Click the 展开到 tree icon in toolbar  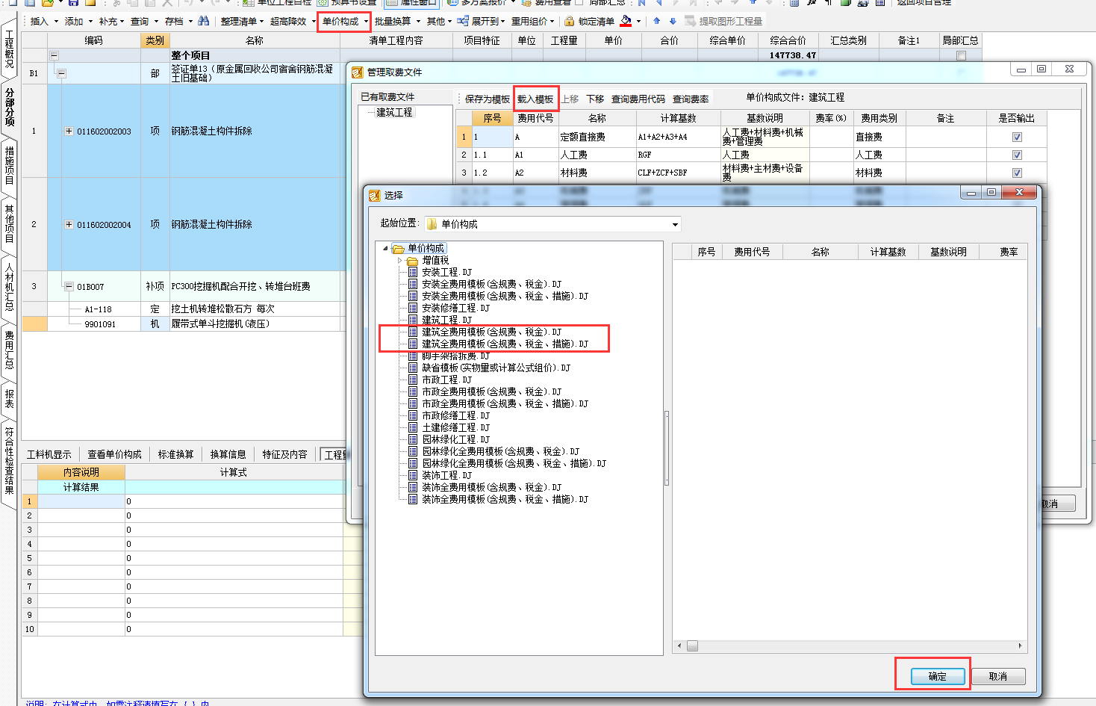tap(463, 21)
